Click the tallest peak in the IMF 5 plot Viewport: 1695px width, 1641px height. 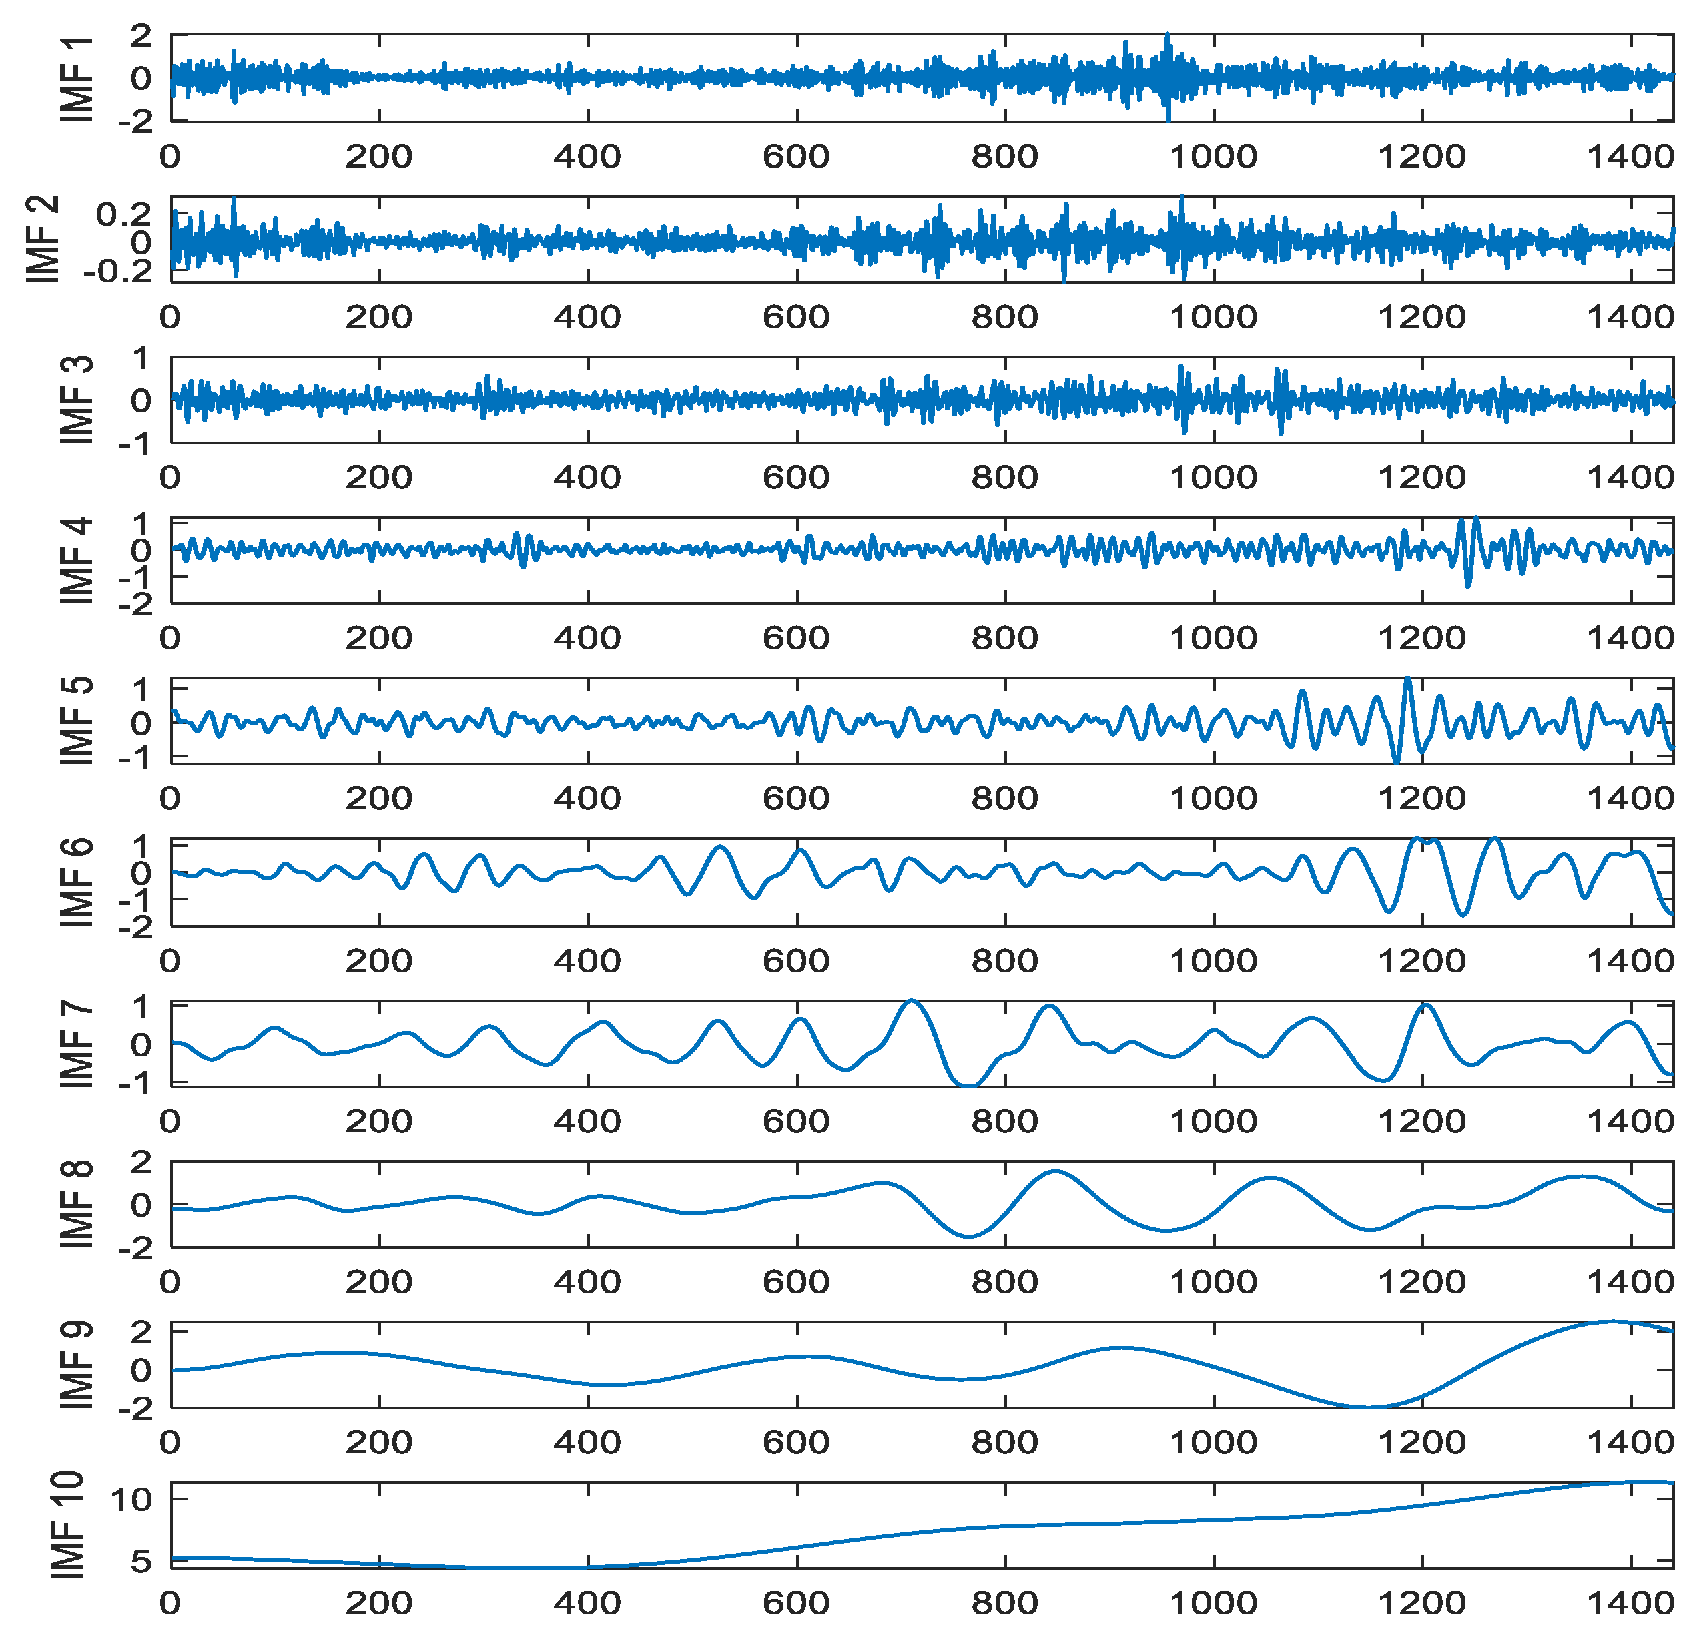pyautogui.click(x=1408, y=683)
